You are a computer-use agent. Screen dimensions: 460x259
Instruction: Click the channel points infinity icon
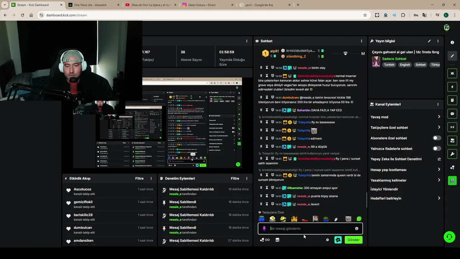coord(265,240)
